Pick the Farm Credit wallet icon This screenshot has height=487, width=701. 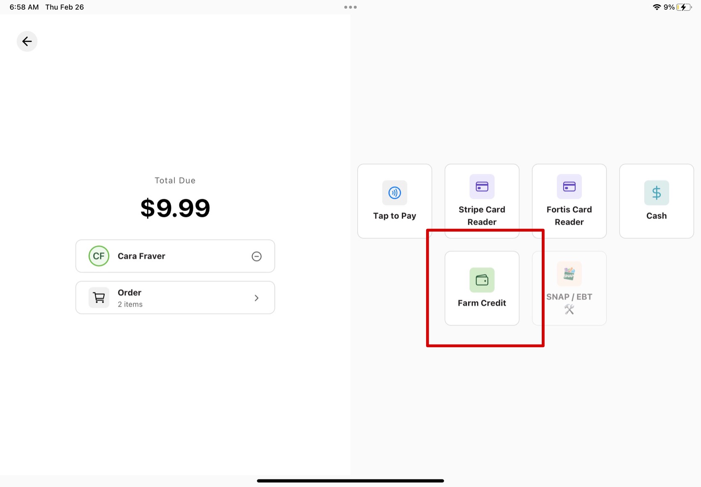pos(482,280)
